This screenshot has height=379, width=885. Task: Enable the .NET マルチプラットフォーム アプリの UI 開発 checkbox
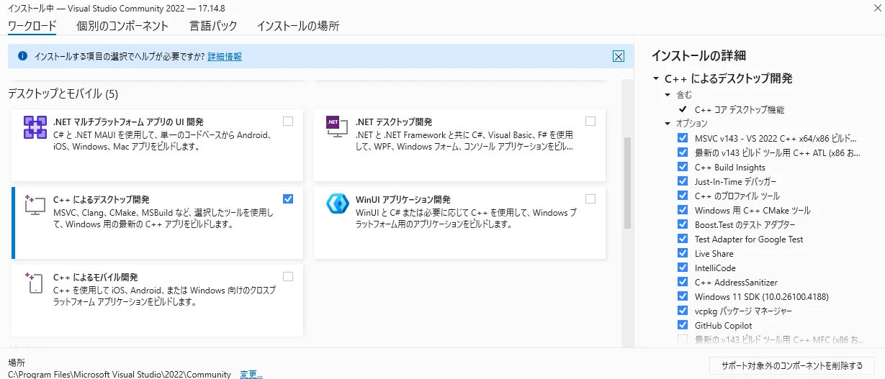(288, 121)
